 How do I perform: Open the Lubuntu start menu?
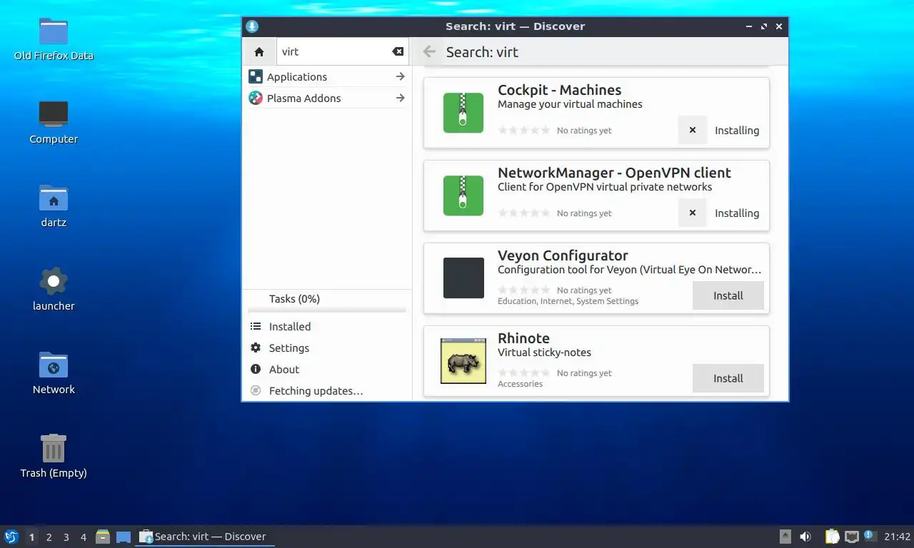[x=11, y=537]
